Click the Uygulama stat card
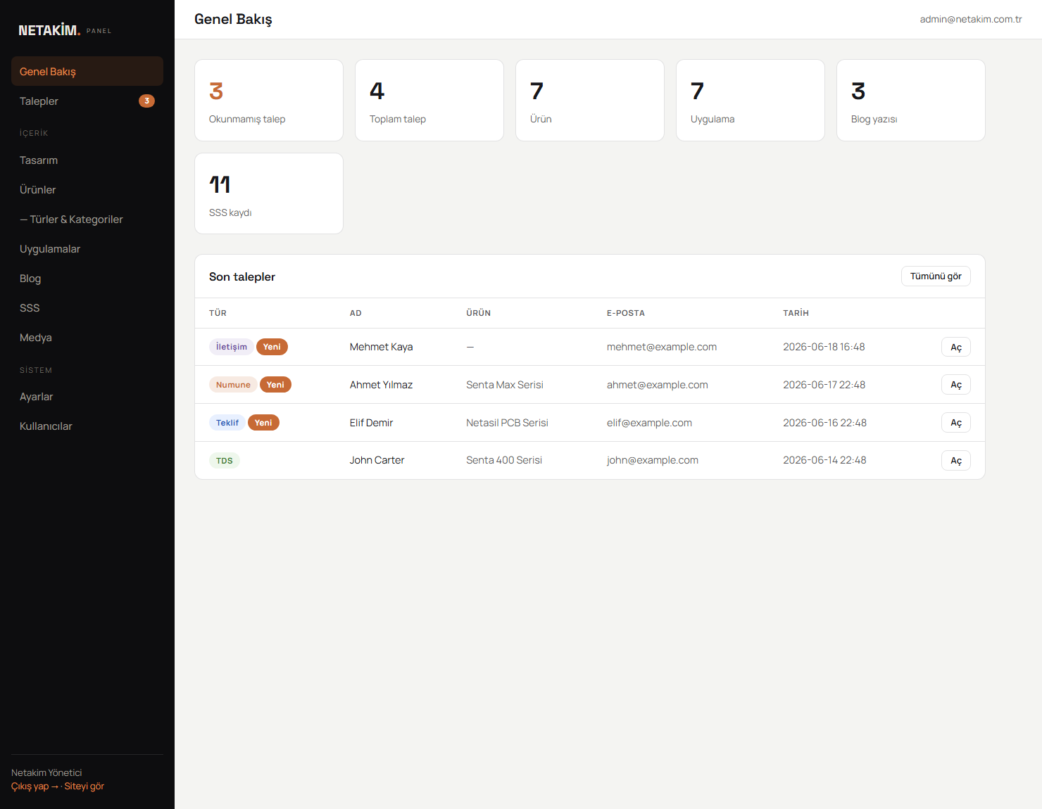1042x809 pixels. (x=751, y=100)
